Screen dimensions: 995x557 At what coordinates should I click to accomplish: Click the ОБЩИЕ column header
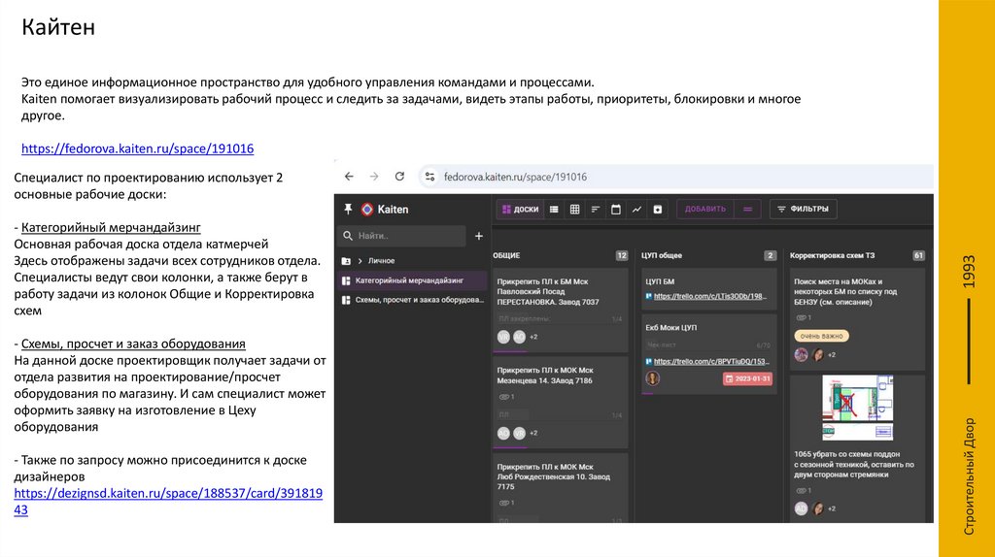click(506, 255)
